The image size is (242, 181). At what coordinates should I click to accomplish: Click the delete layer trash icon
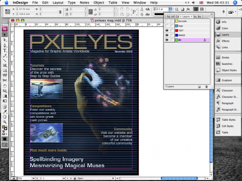point(207,87)
